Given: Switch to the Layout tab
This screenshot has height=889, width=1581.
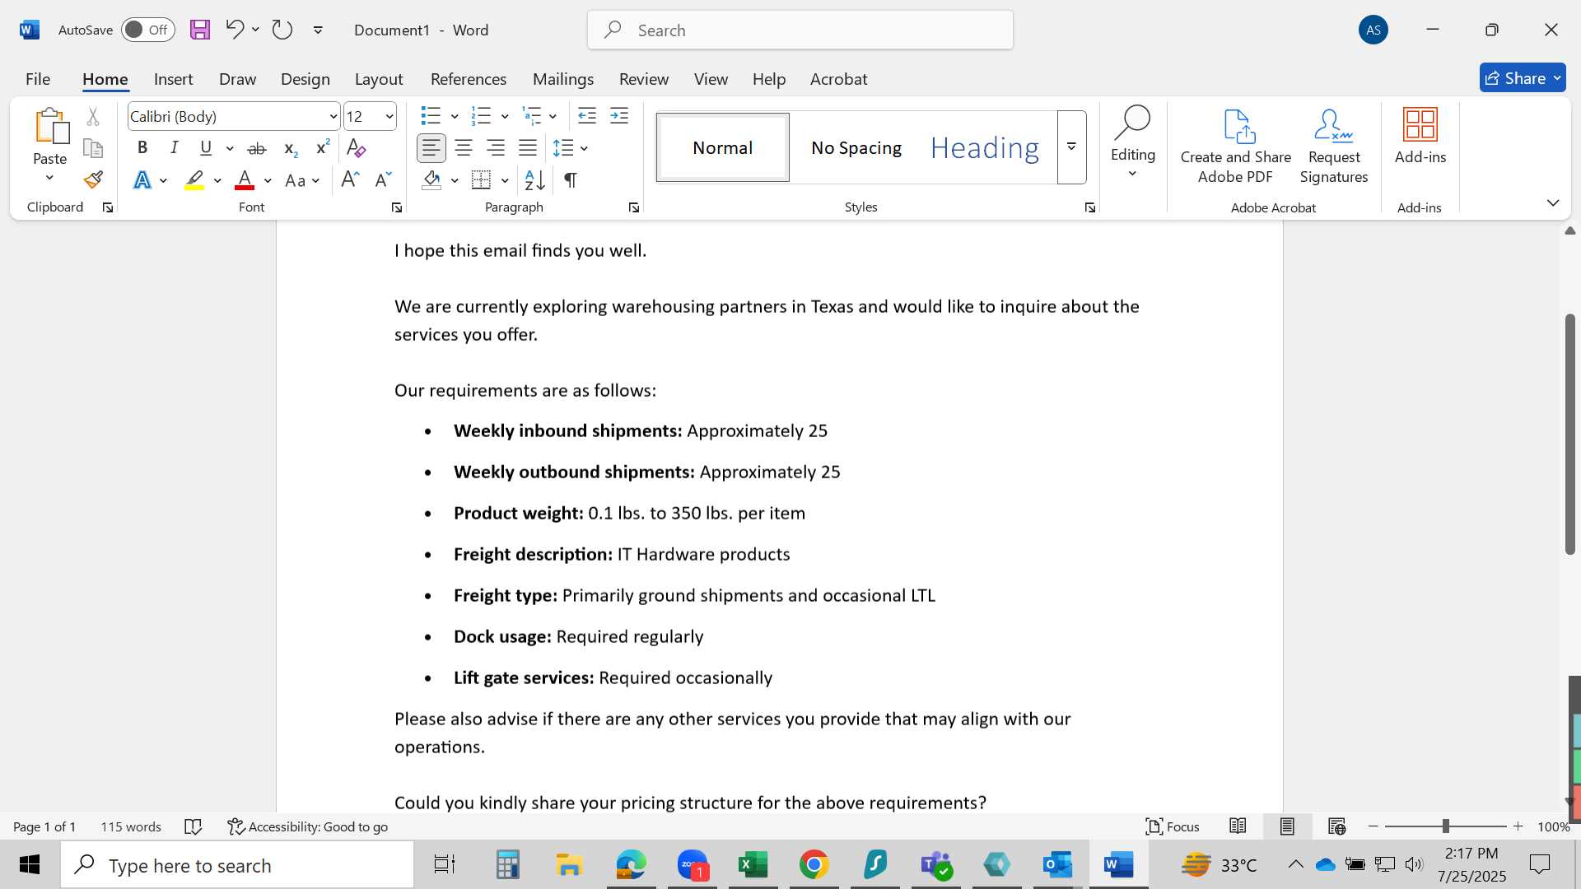Looking at the screenshot, I should coord(379,78).
